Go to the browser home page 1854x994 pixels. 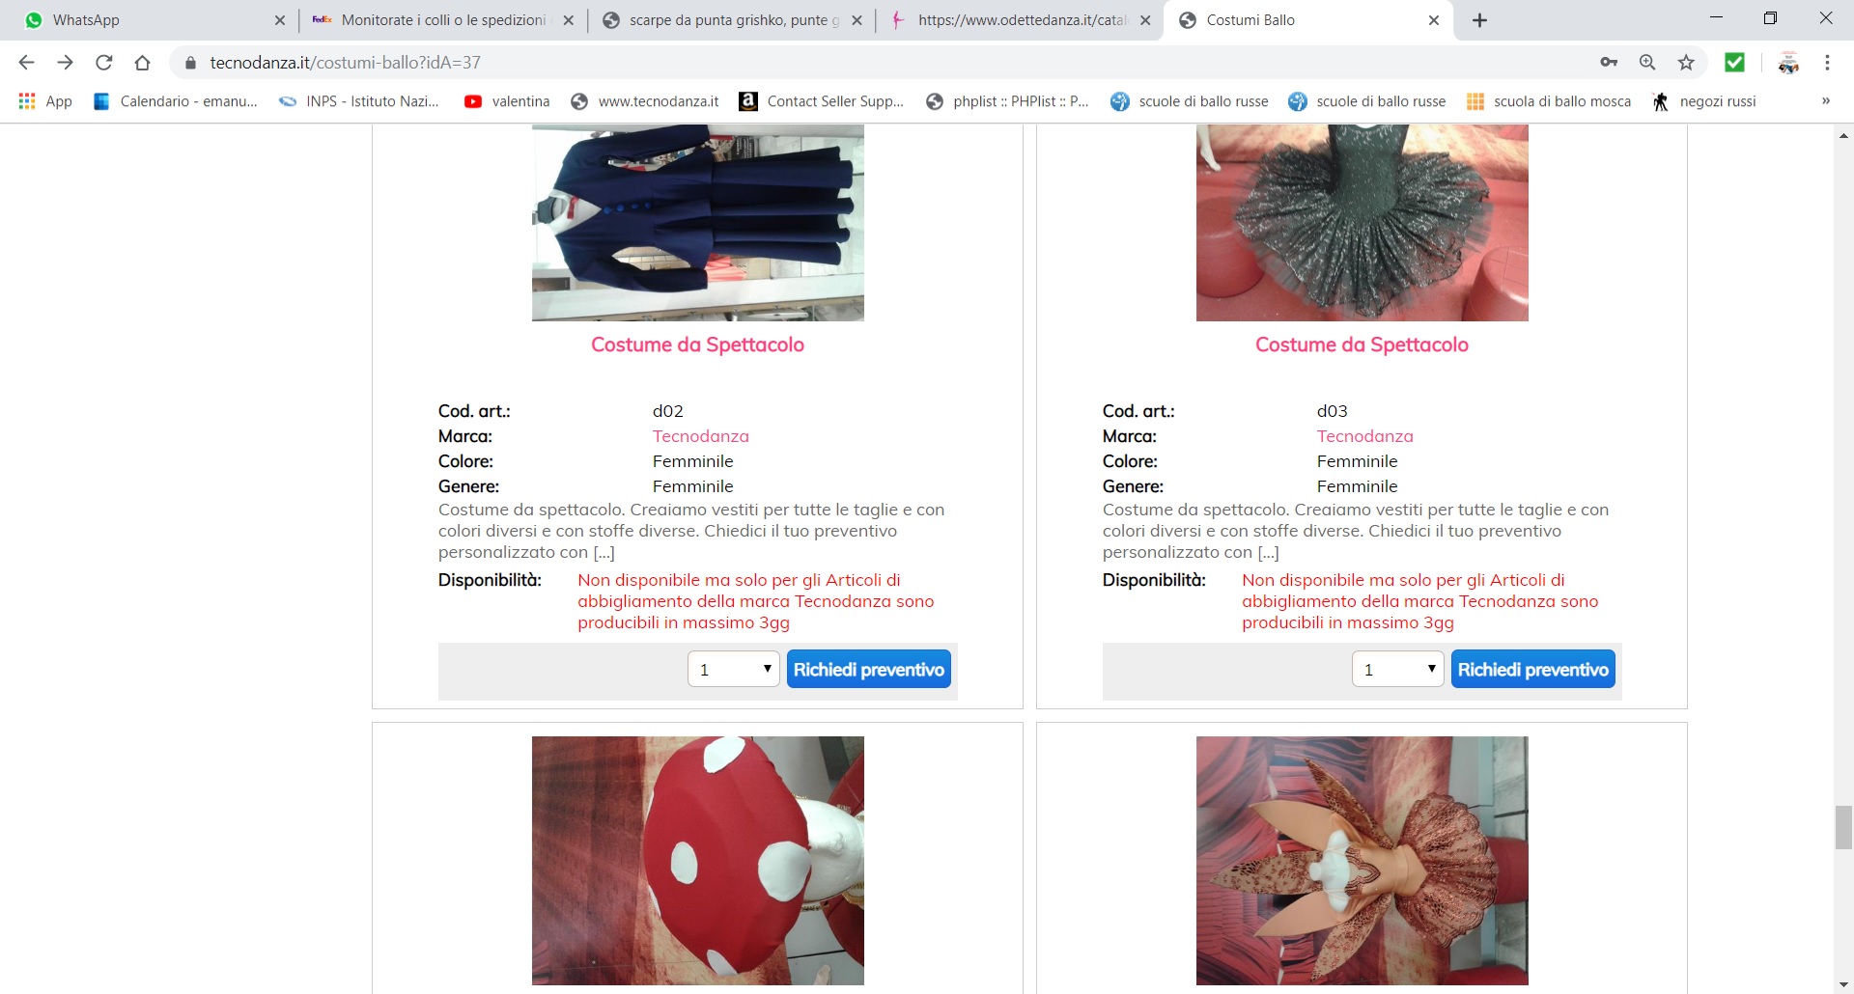[x=143, y=63]
